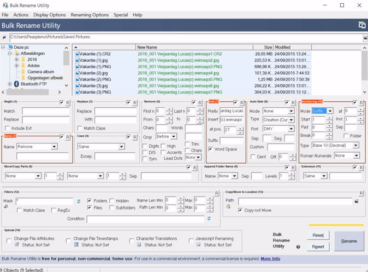Viewport: 368px width, 272px height.
Task: Expand the 2016 folder in the tree
Action: click(x=16, y=60)
